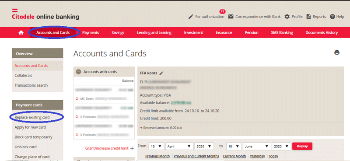Open the SMS Banking menu
Image resolution: width=350 pixels, height=161 pixels.
pos(282,33)
